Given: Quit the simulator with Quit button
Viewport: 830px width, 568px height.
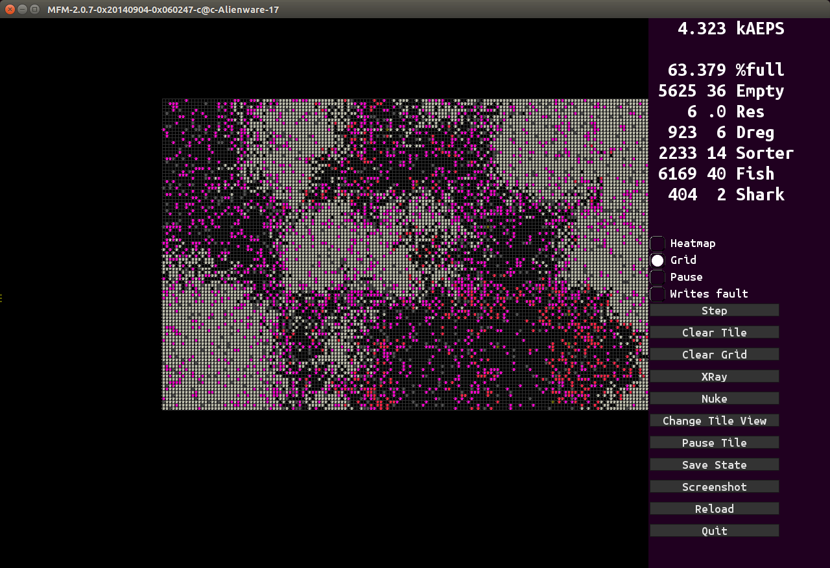Looking at the screenshot, I should [714, 531].
